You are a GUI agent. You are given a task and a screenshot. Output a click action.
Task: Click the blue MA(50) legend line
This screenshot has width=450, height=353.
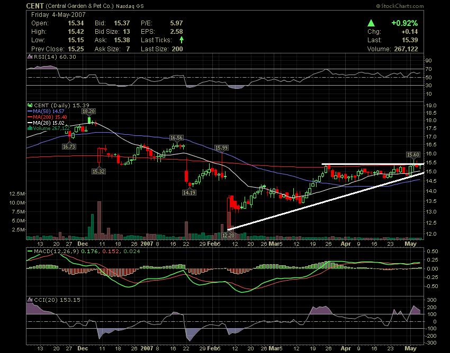30,111
